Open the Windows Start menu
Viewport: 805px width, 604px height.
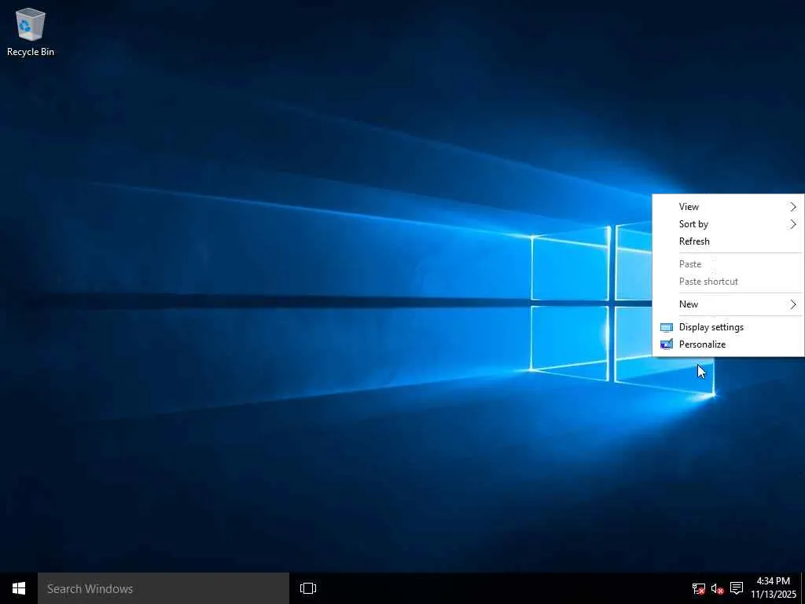tap(19, 588)
